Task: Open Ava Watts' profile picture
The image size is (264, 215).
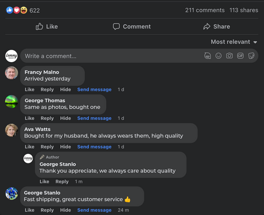Action: coord(12,130)
